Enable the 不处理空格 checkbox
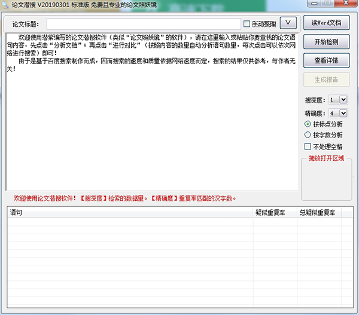Image resolution: width=359 pixels, height=315 pixels. tap(308, 146)
